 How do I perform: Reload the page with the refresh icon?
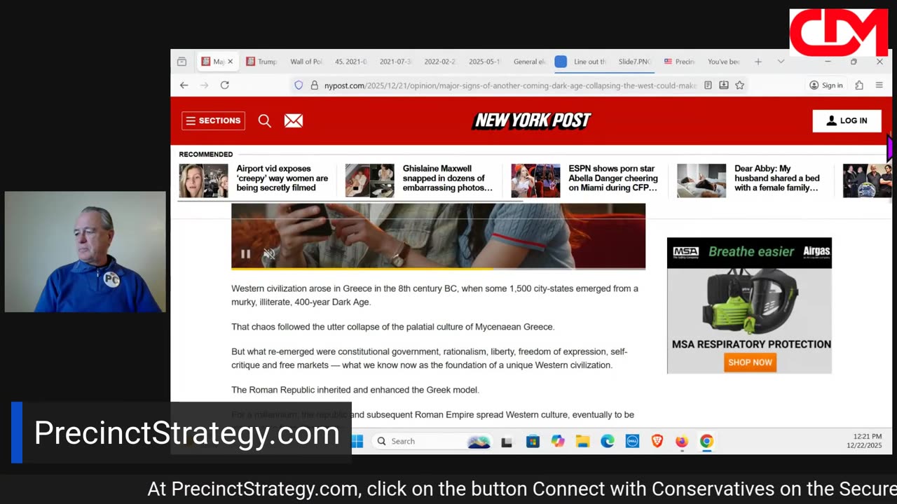(224, 85)
